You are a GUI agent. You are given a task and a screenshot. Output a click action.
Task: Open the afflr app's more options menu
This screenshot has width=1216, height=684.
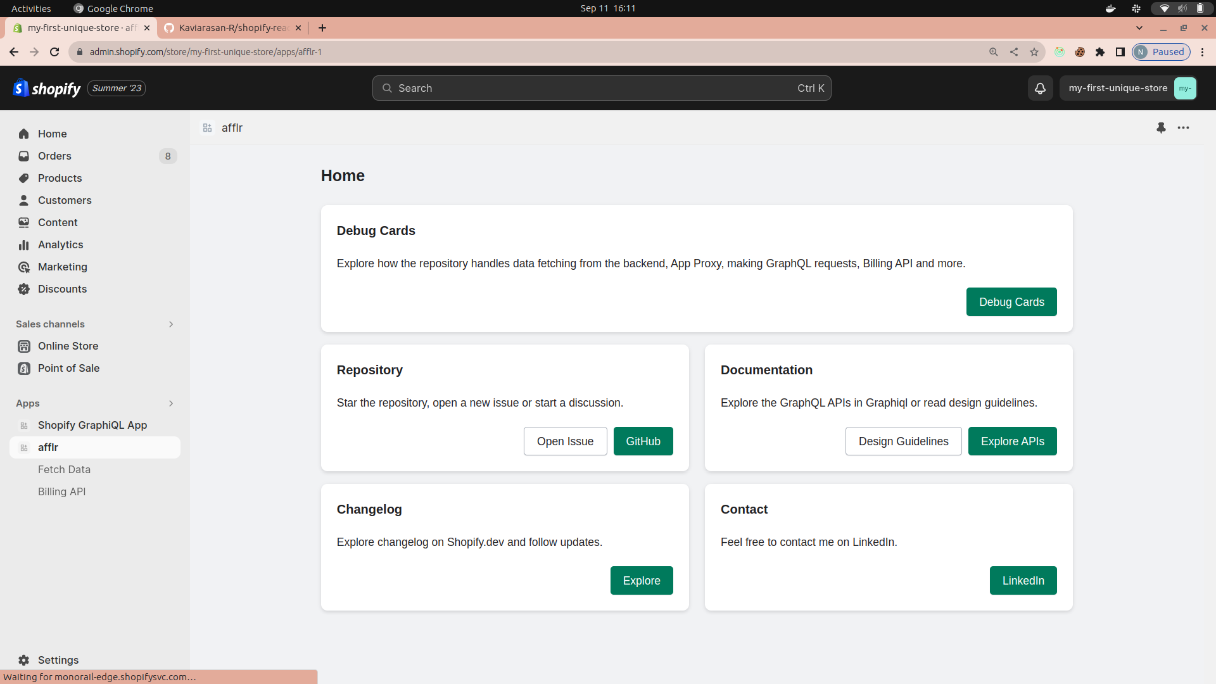(1184, 127)
